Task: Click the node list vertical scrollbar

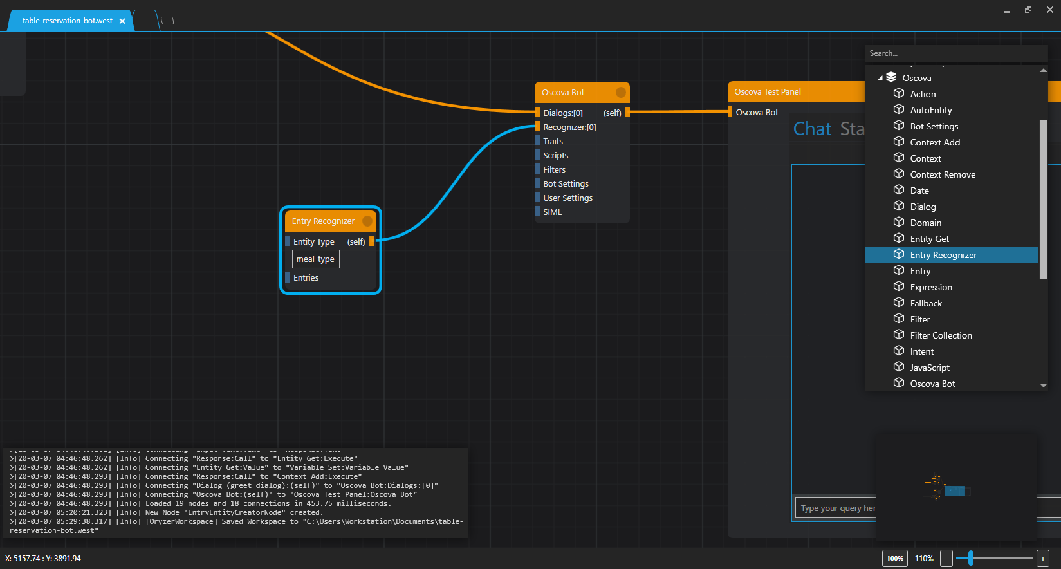Action: 1043,200
